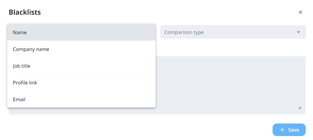313x140 pixels.
Task: Click the textarea resize handle corner
Action: tap(300, 108)
